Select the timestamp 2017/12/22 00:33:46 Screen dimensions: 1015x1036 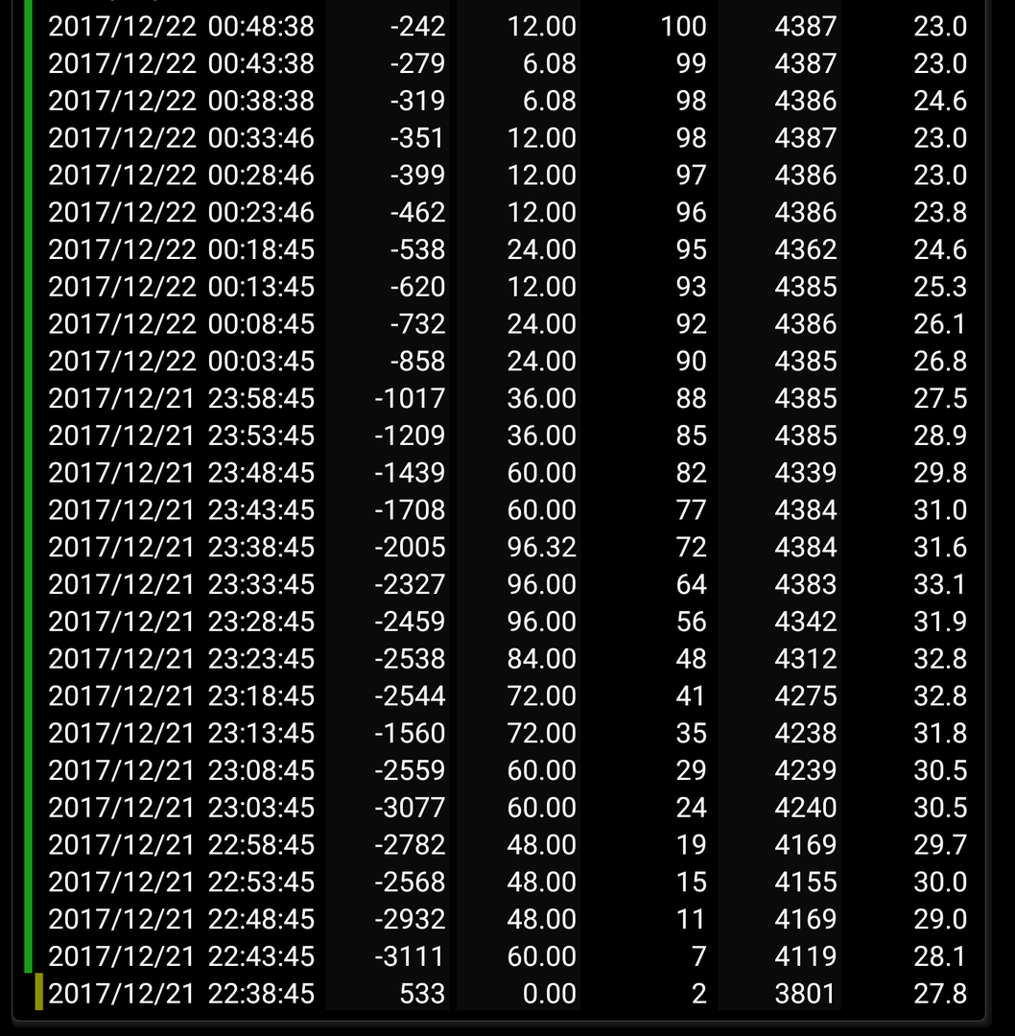181,138
